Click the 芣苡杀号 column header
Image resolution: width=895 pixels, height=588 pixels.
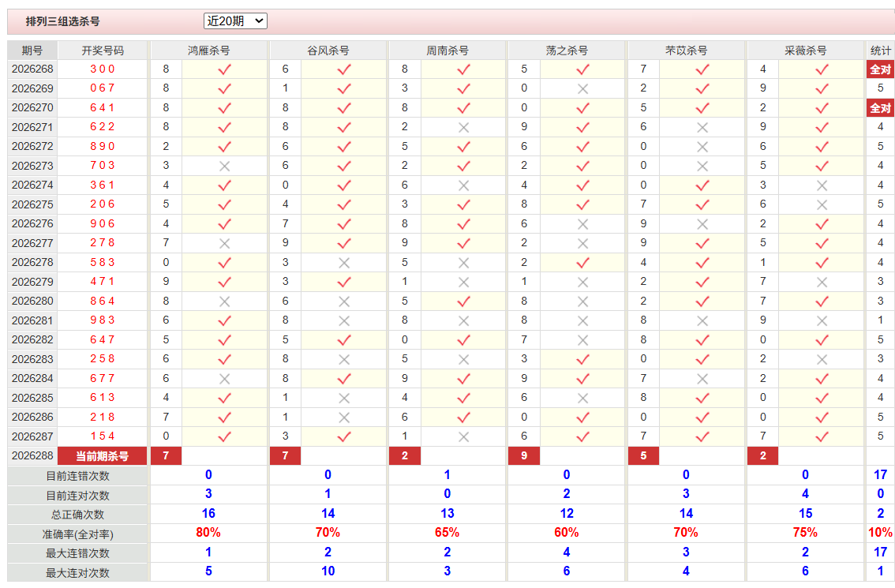(686, 51)
